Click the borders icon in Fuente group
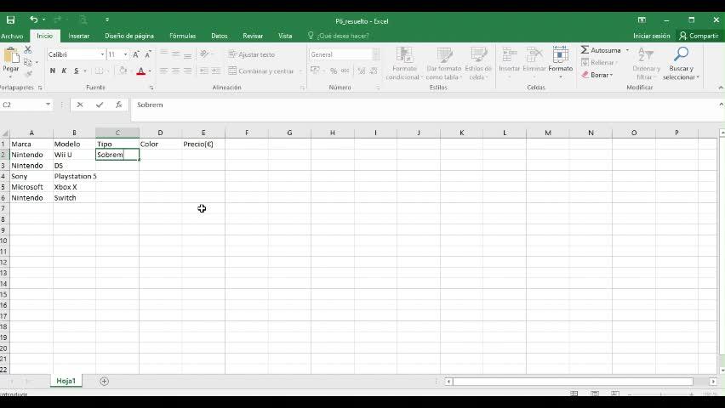The width and height of the screenshot is (725, 408). 99,71
